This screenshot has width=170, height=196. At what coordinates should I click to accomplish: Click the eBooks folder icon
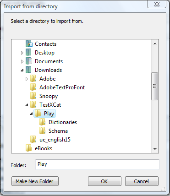coord(28,148)
